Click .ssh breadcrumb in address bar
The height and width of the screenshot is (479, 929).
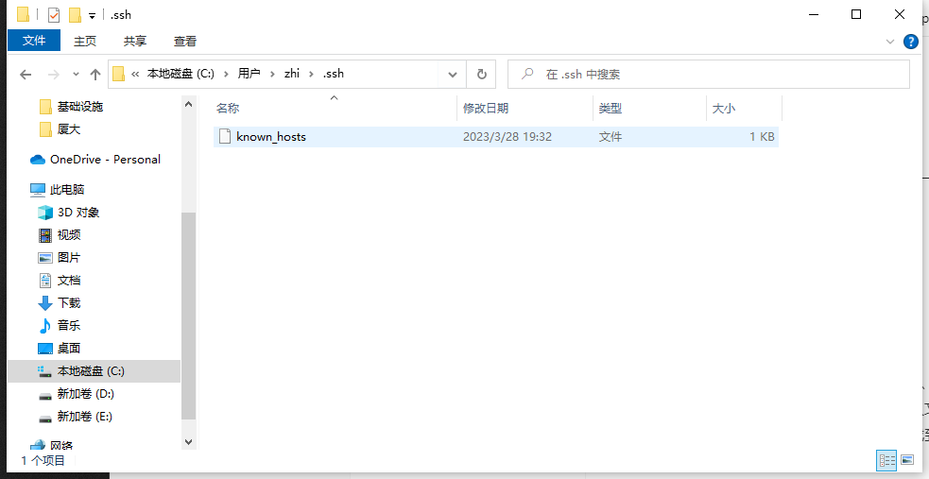[x=333, y=74]
